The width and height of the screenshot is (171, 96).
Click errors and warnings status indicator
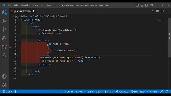pyautogui.click(x=7, y=91)
